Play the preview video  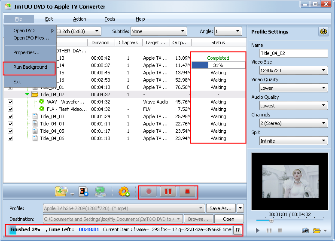[258, 230]
